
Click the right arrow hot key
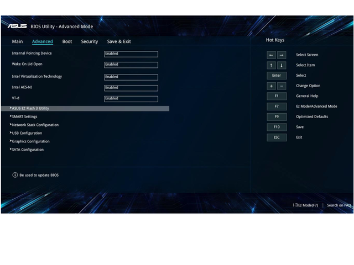(282, 55)
